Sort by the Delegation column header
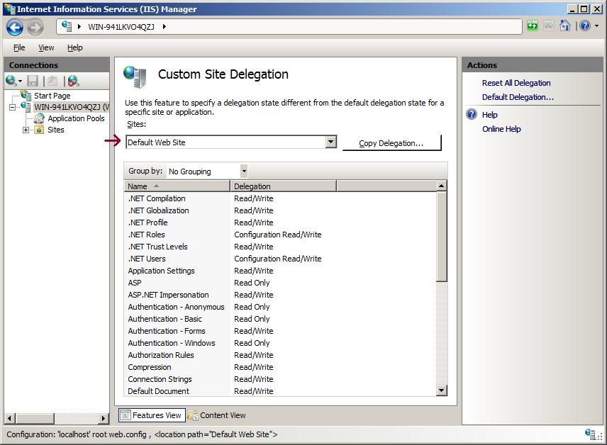The width and height of the screenshot is (607, 445). tap(284, 186)
